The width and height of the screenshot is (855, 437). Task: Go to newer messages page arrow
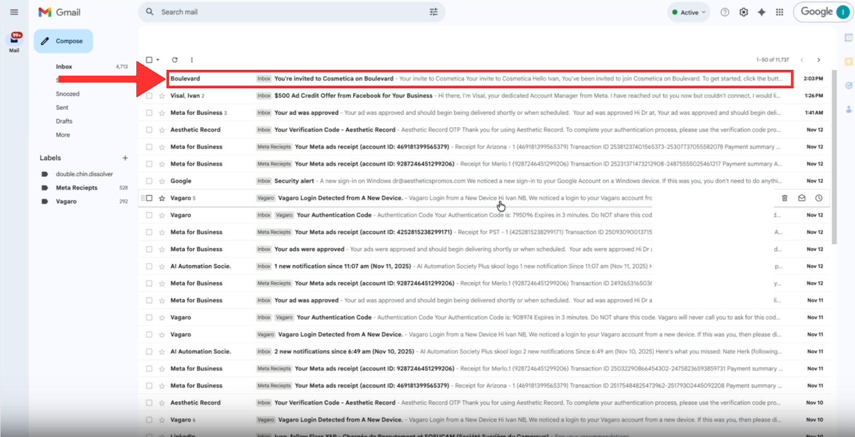click(802, 60)
